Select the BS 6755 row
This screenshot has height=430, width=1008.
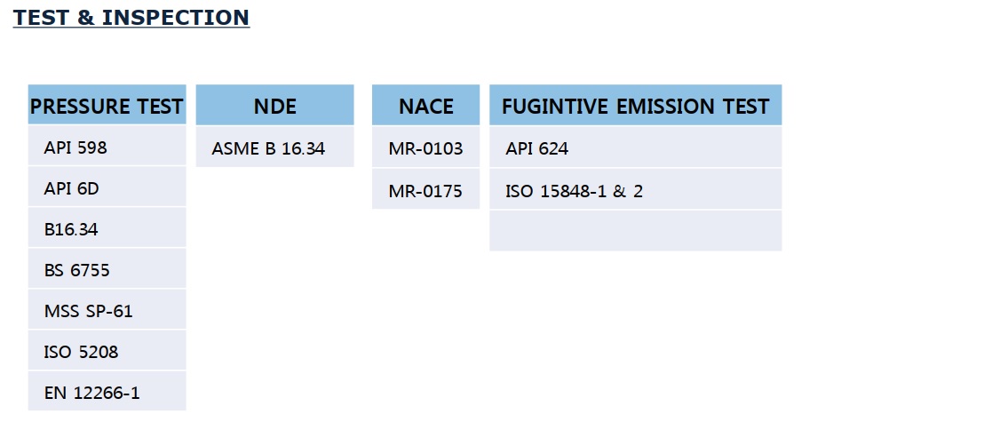click(77, 270)
